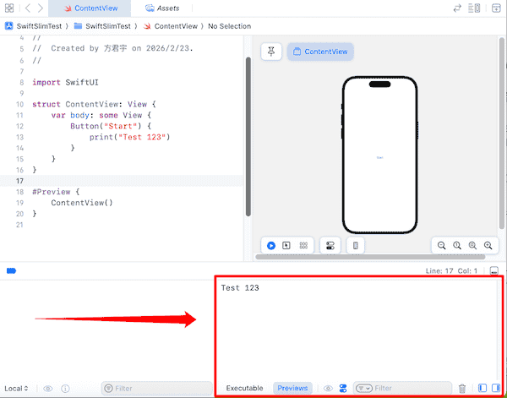Open the Local variables scope dropdown
The width and height of the screenshot is (507, 398).
[17, 388]
